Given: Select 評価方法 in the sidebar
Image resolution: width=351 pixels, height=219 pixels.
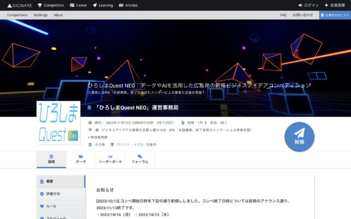Looking at the screenshot, I should [x=61, y=194].
